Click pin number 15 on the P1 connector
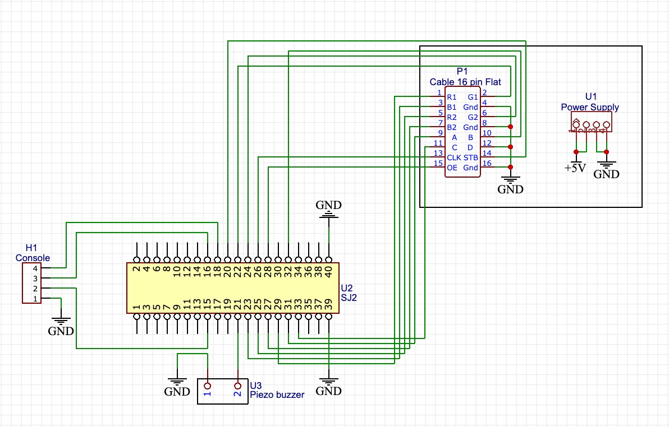669x427 pixels. [438, 163]
